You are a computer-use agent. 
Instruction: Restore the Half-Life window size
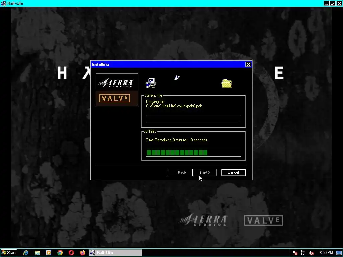333,3
